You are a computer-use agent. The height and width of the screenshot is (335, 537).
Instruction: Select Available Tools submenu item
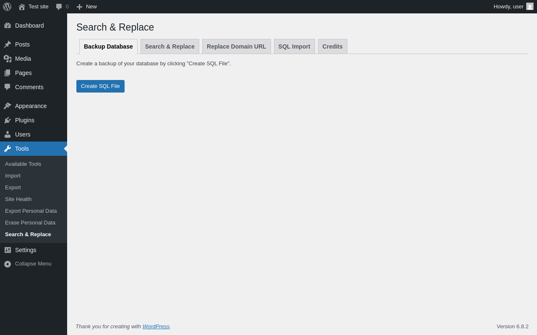click(x=23, y=164)
